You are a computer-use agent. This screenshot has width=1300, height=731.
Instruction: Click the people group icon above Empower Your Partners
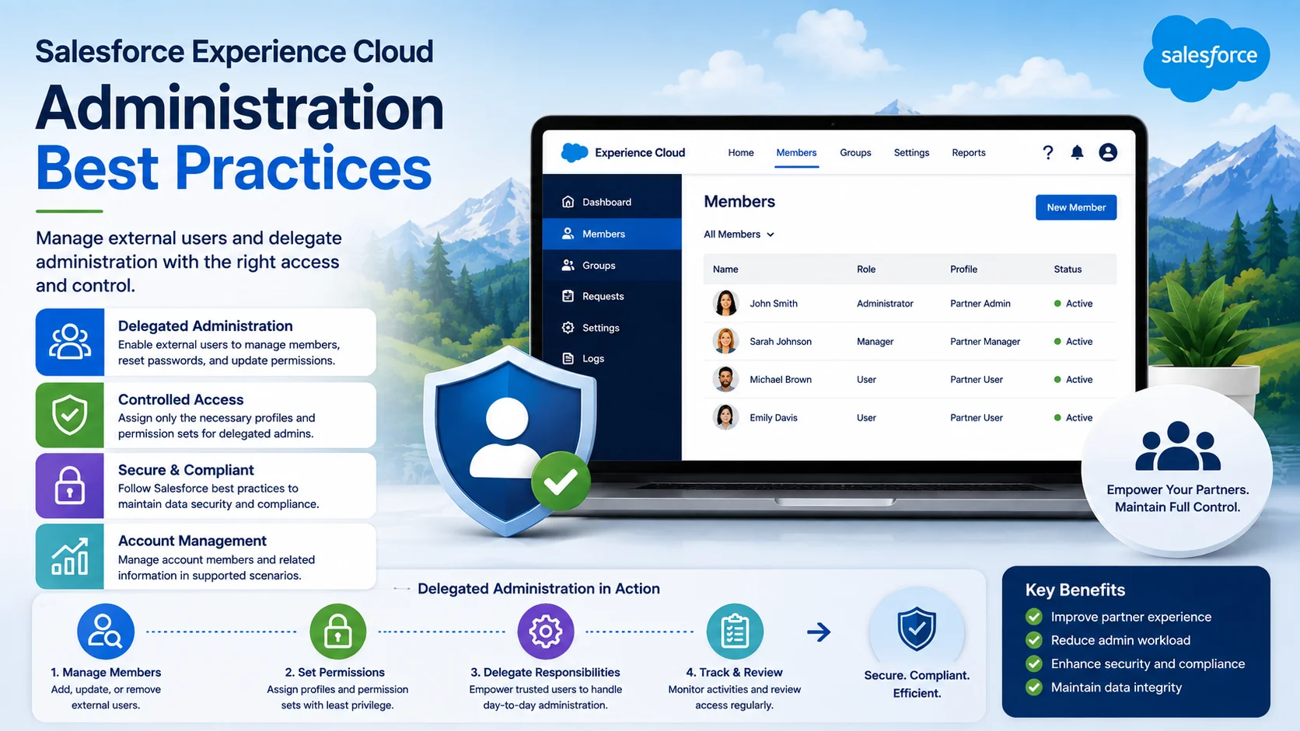(1178, 446)
